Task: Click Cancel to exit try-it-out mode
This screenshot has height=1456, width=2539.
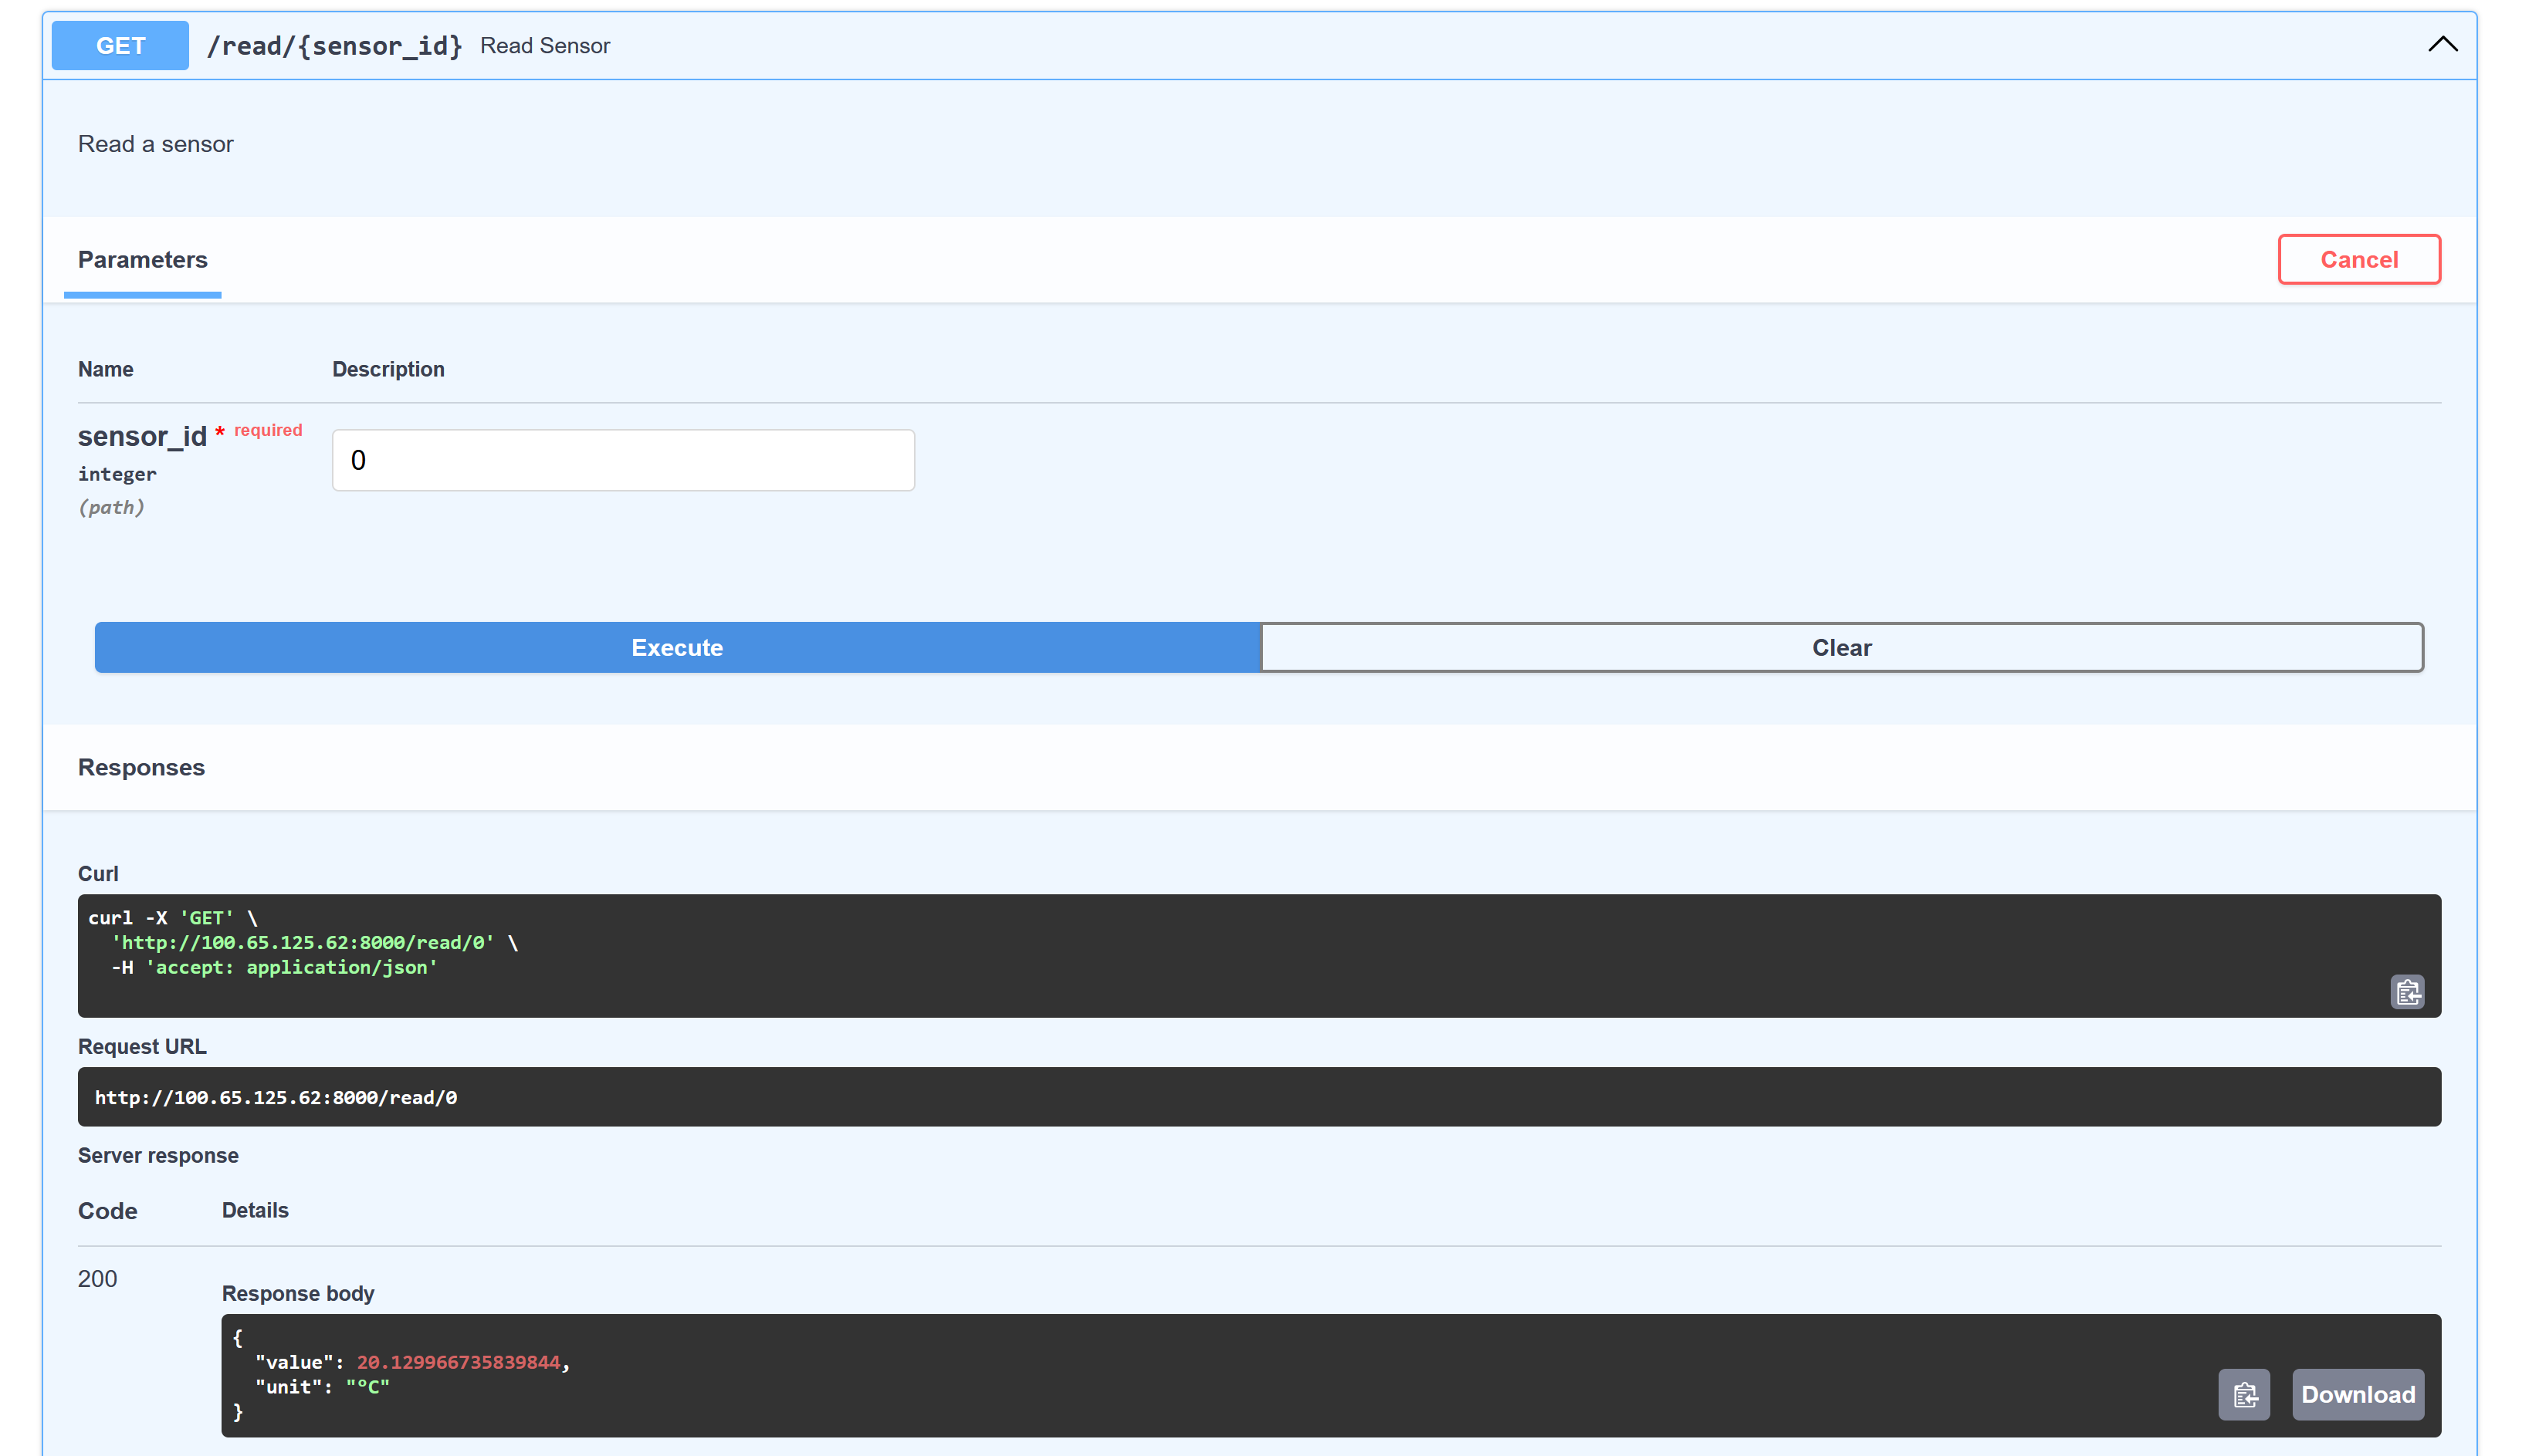Action: [2358, 259]
